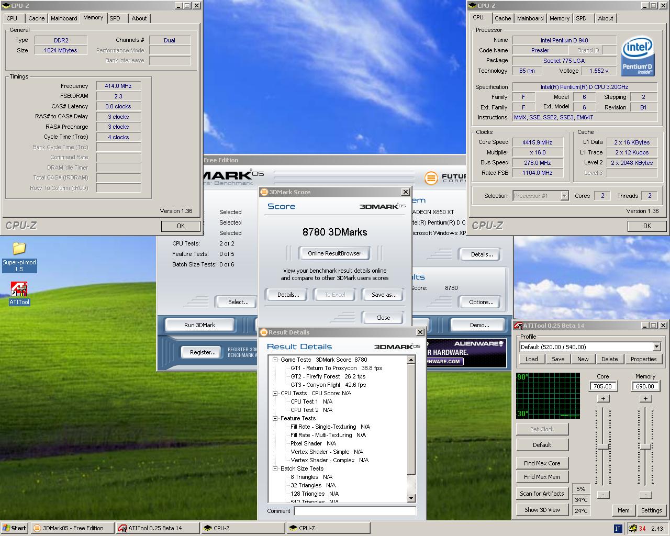Click the Comment input field
Viewport: 670px width, 536px height.
pyautogui.click(x=355, y=511)
